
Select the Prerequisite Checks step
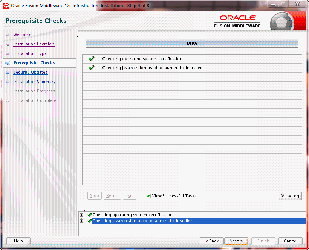click(x=34, y=63)
